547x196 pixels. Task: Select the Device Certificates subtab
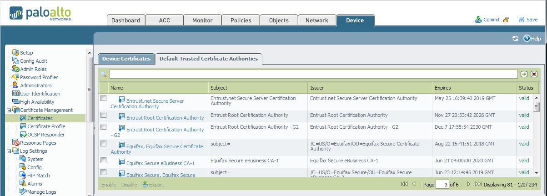pyautogui.click(x=126, y=59)
